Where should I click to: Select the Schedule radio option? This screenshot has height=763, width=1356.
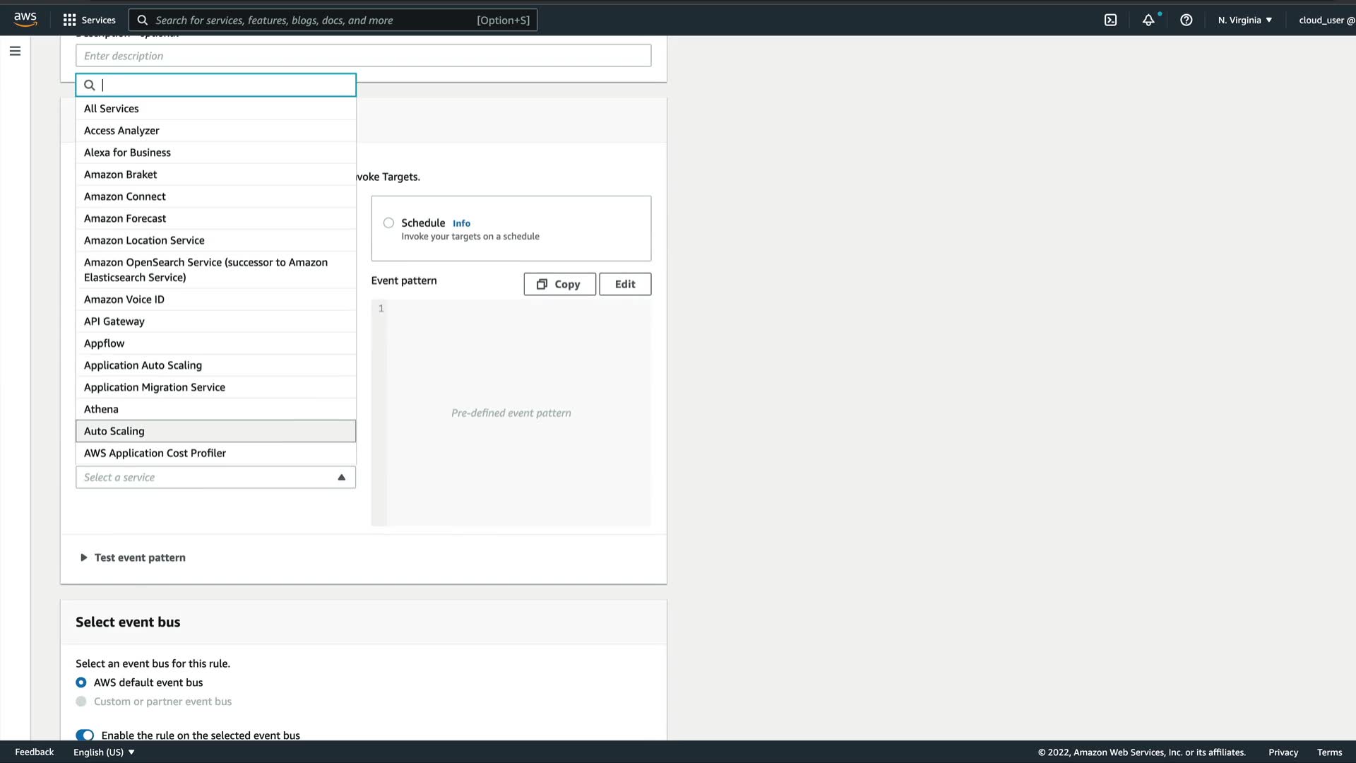[x=388, y=223]
